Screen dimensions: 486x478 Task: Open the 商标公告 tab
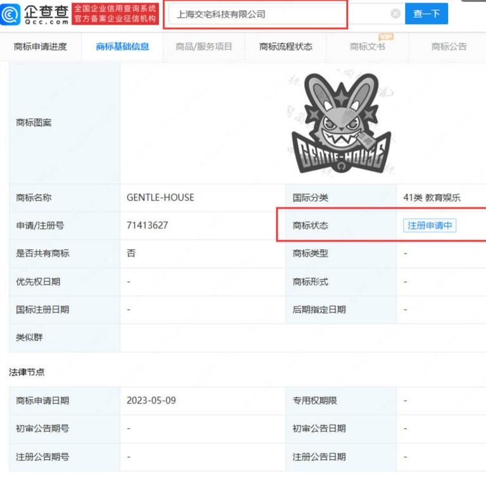[449, 47]
